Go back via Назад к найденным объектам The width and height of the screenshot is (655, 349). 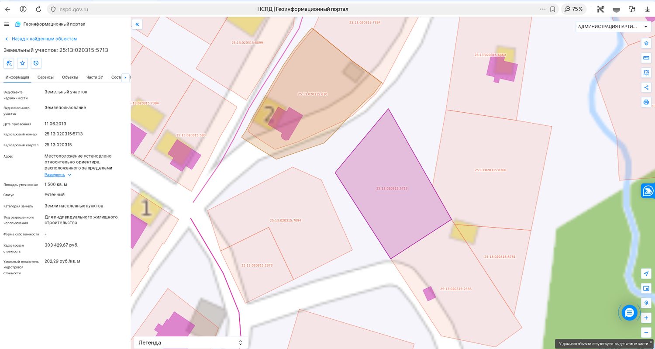click(41, 39)
